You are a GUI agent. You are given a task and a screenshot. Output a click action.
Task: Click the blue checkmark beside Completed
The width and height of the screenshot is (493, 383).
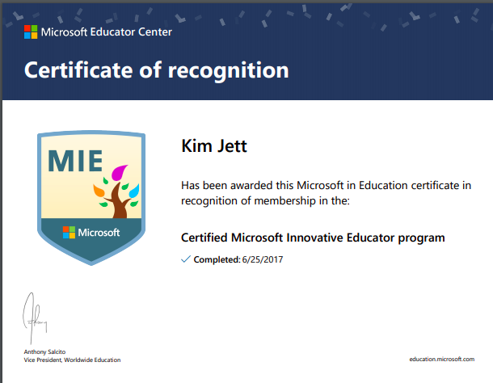[186, 259]
